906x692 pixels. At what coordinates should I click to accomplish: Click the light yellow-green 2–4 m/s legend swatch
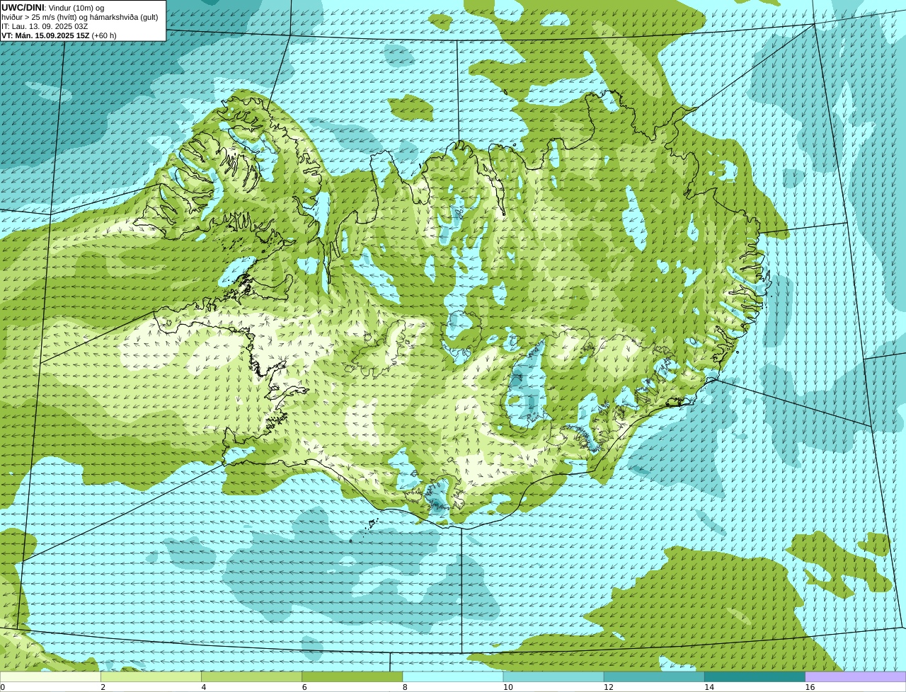pyautogui.click(x=151, y=676)
